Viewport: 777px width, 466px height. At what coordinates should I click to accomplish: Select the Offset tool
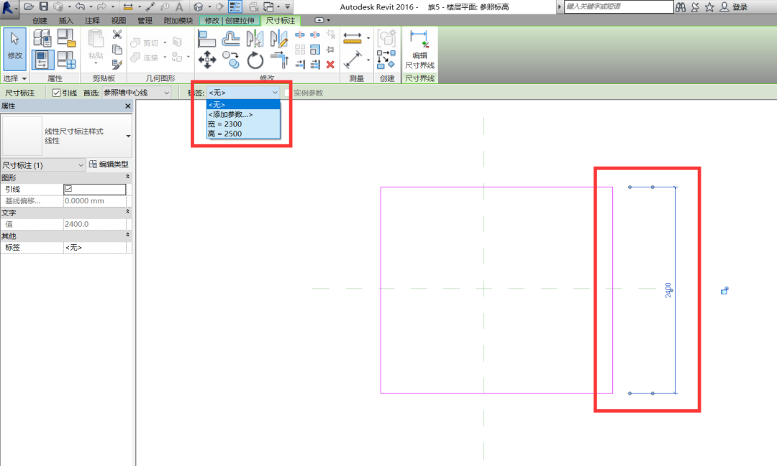(231, 38)
